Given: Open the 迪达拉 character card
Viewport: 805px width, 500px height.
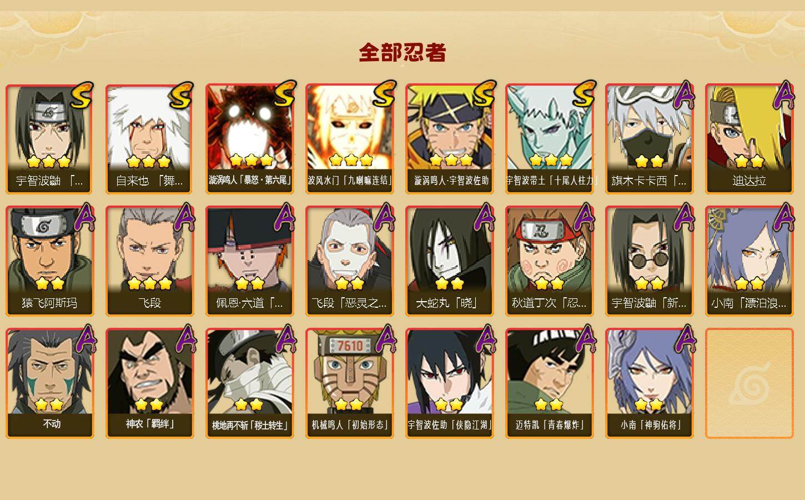Looking at the screenshot, I should point(749,139).
